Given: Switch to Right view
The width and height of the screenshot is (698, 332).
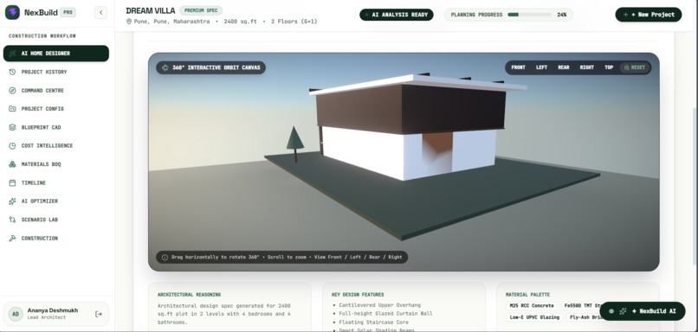Looking at the screenshot, I should tap(586, 67).
